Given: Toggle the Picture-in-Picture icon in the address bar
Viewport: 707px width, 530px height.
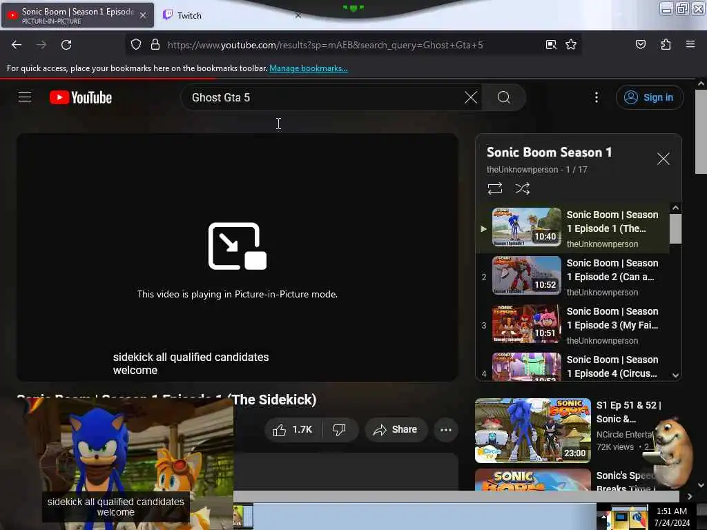Looking at the screenshot, I should tap(551, 45).
